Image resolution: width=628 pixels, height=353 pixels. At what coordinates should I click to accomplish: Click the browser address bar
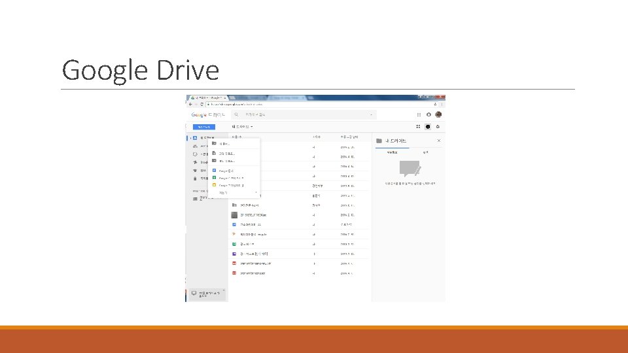[x=322, y=104]
